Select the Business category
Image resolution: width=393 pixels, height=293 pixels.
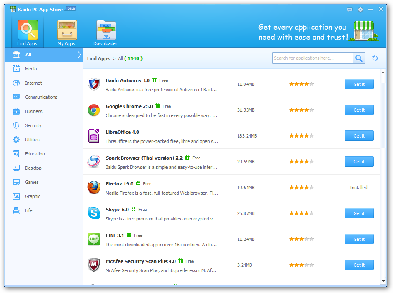tap(43, 111)
